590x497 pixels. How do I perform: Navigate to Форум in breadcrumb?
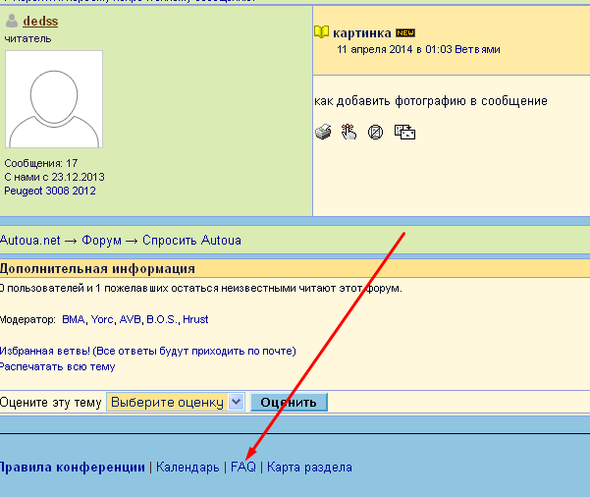101,240
